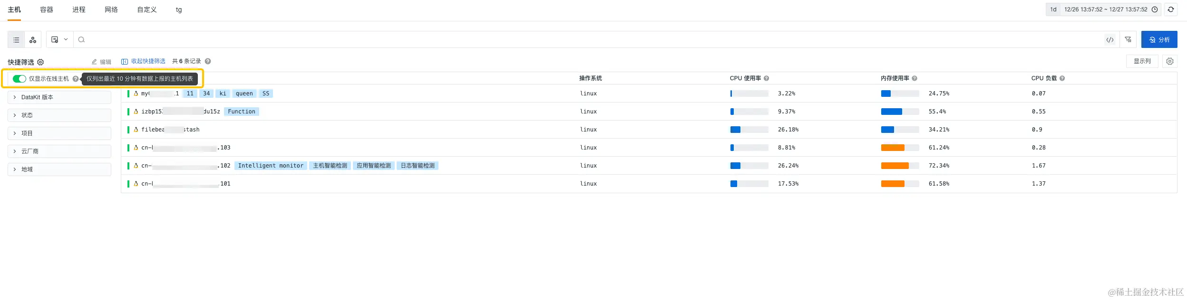Focus the host search input field

590,40
